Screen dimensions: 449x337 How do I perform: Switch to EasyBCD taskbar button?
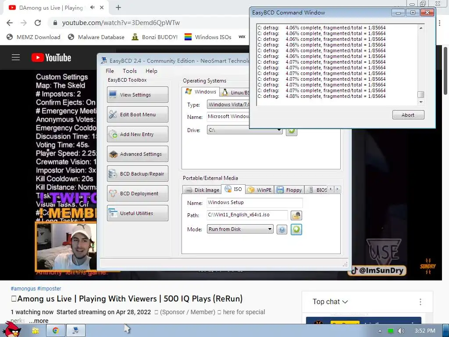point(75,331)
